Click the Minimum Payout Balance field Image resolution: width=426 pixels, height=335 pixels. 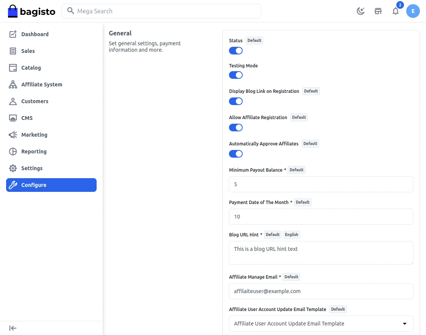(321, 184)
